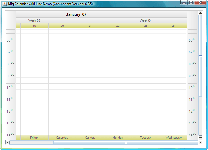Screen dimensions: 208x150
Task: Click the Java application icon in the title bar
Action: [x=4, y=4]
